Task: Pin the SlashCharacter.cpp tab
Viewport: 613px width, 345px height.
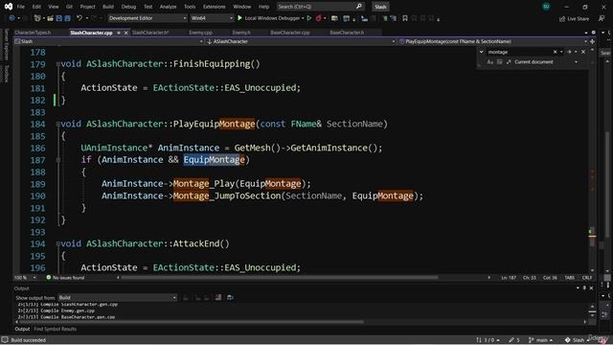Action: point(119,33)
